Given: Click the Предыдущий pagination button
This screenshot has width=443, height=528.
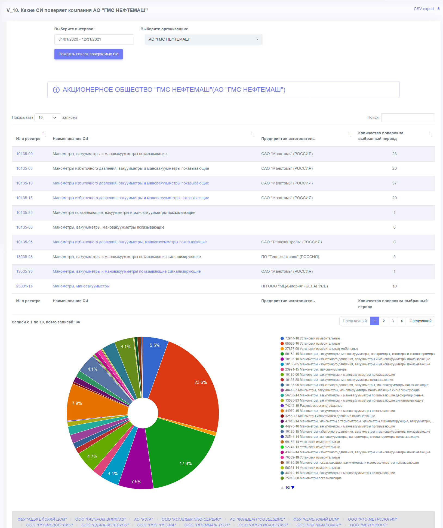Looking at the screenshot, I should click(355, 321).
